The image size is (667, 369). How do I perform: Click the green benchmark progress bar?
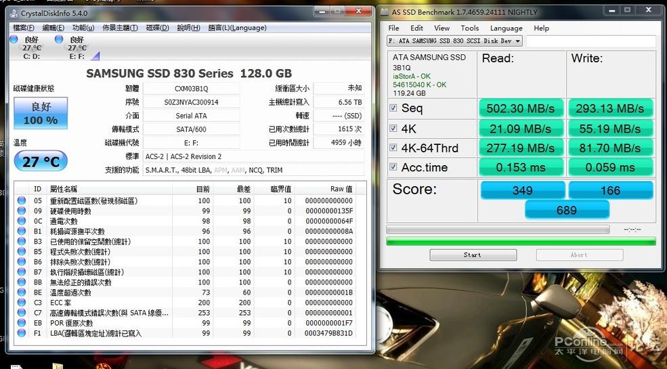tap(521, 242)
